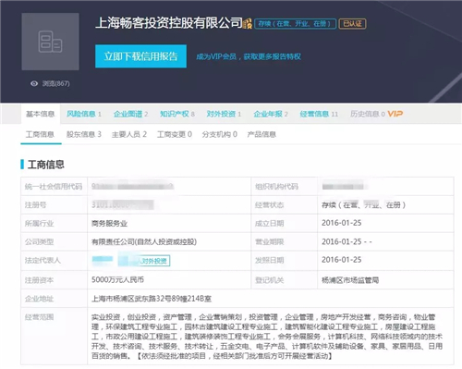This screenshot has height=369, width=462.
Task: Click the 工商信息 section heading
Action: pos(46,165)
